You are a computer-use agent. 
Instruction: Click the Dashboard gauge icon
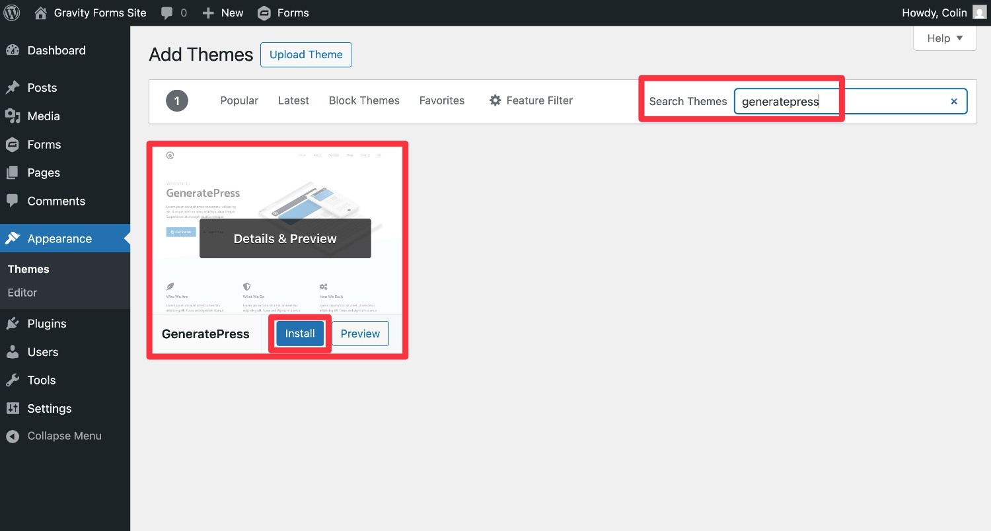tap(13, 50)
